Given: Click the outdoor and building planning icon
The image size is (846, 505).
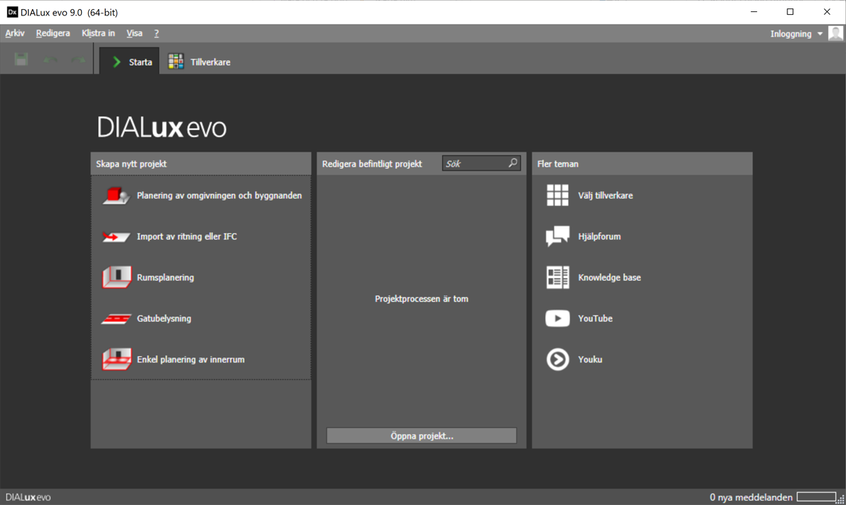Looking at the screenshot, I should 116,195.
